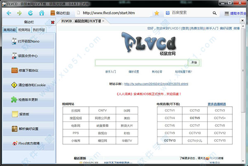Open the 我的书签 sidebar tab

pyautogui.click(x=39, y=30)
